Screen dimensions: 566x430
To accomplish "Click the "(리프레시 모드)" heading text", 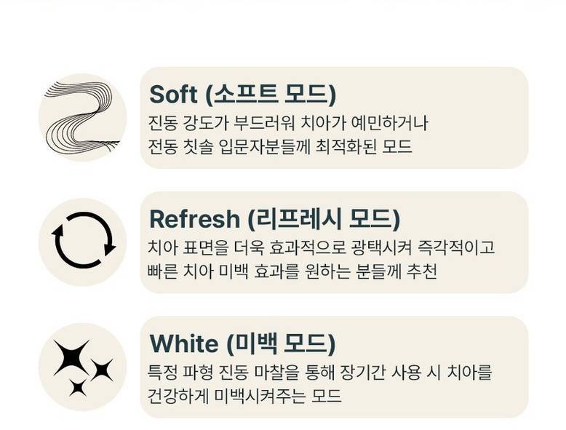I will 324,219.
